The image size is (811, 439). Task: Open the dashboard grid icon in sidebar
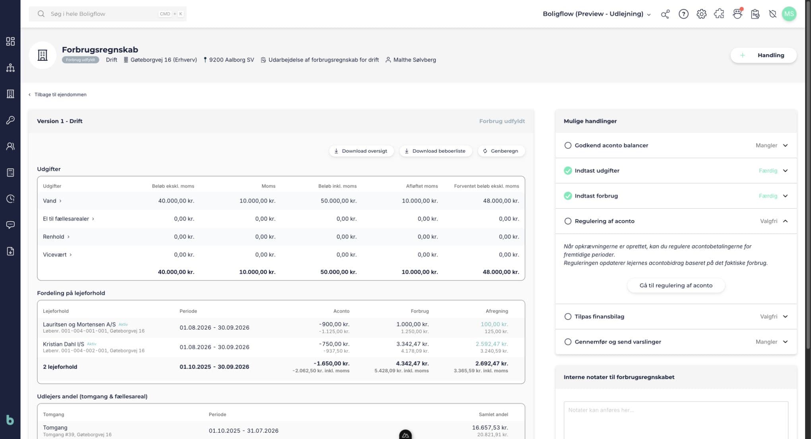tap(10, 41)
